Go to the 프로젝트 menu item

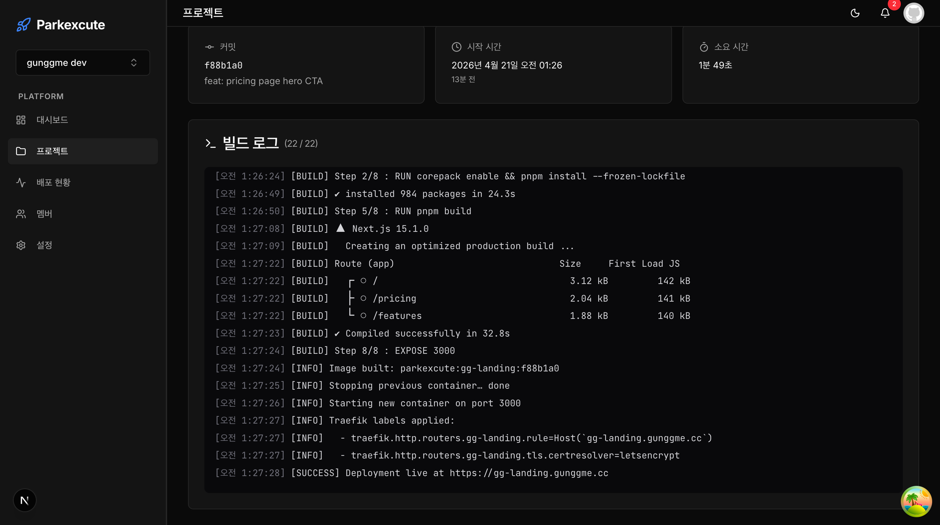(52, 151)
